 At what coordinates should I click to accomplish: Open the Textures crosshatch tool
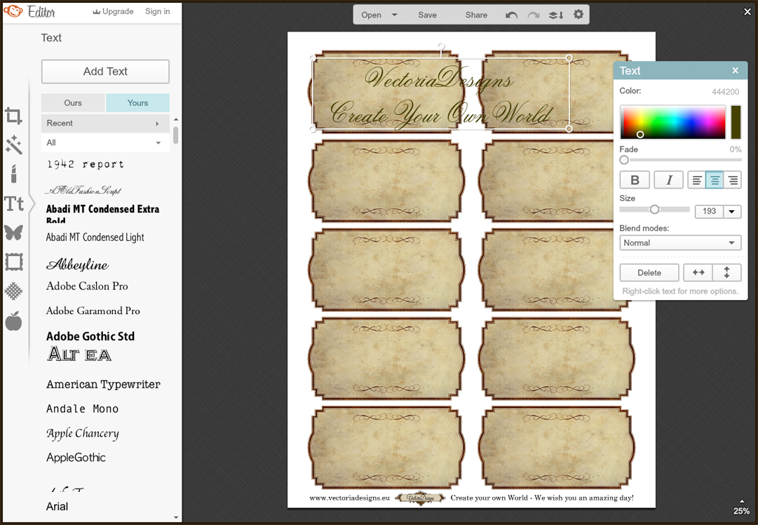coord(13,291)
